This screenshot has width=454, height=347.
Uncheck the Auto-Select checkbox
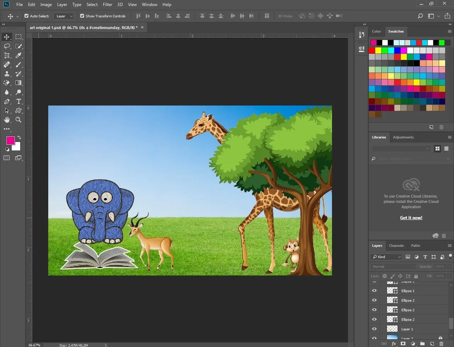[x=27, y=16]
